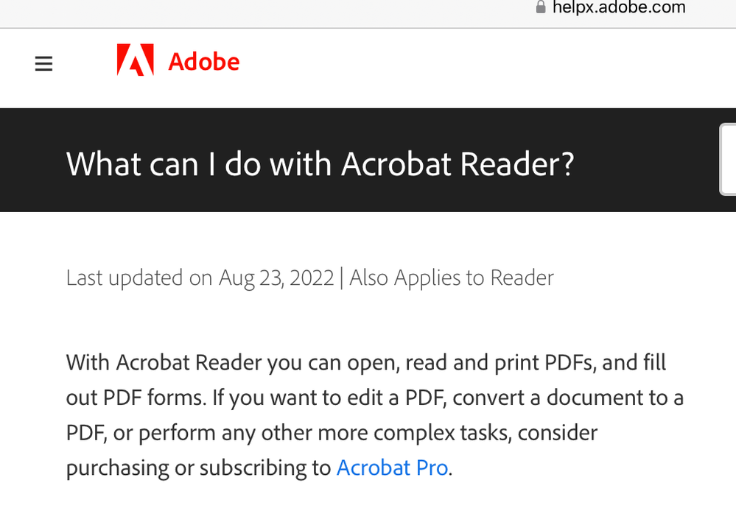Viewport: 736px width, 508px height.
Task: Click the padlock icon in address bar
Action: [x=541, y=7]
